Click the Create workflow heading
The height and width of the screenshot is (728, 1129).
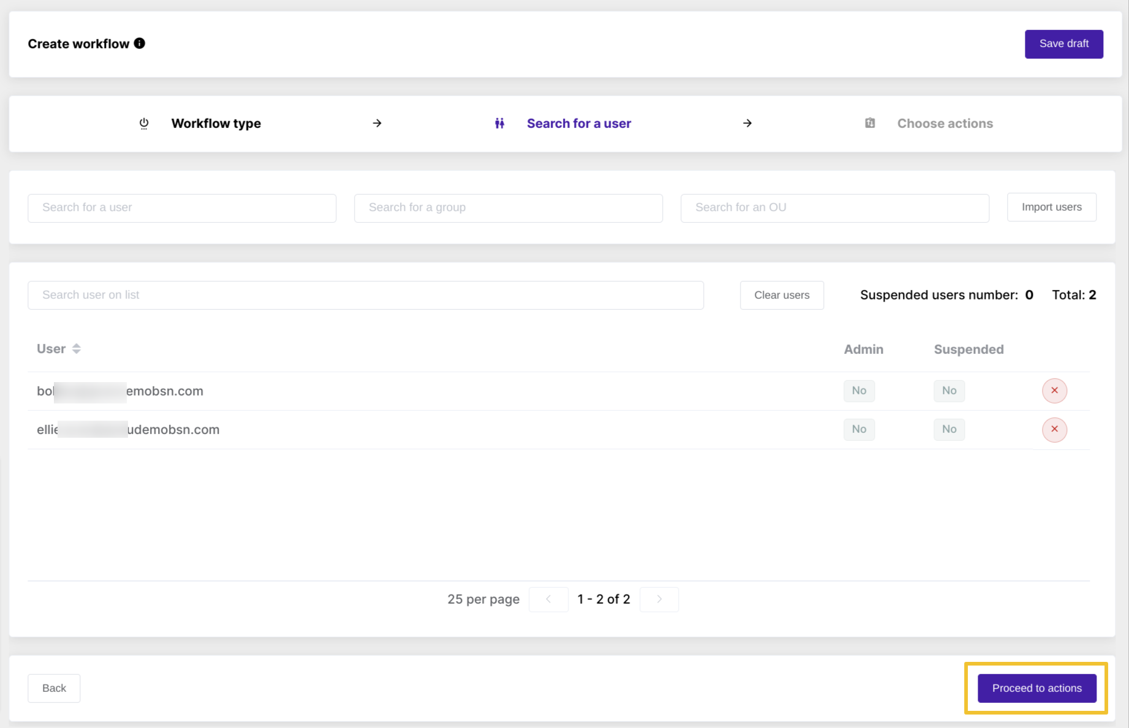click(x=78, y=44)
